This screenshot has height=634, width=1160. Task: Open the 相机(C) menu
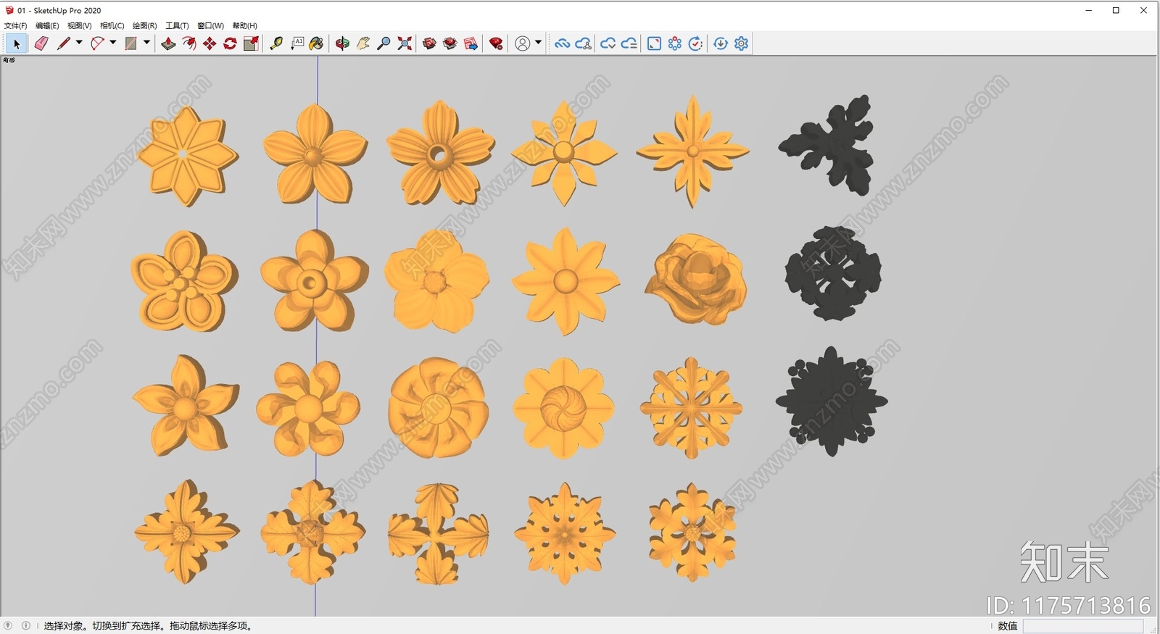point(112,25)
